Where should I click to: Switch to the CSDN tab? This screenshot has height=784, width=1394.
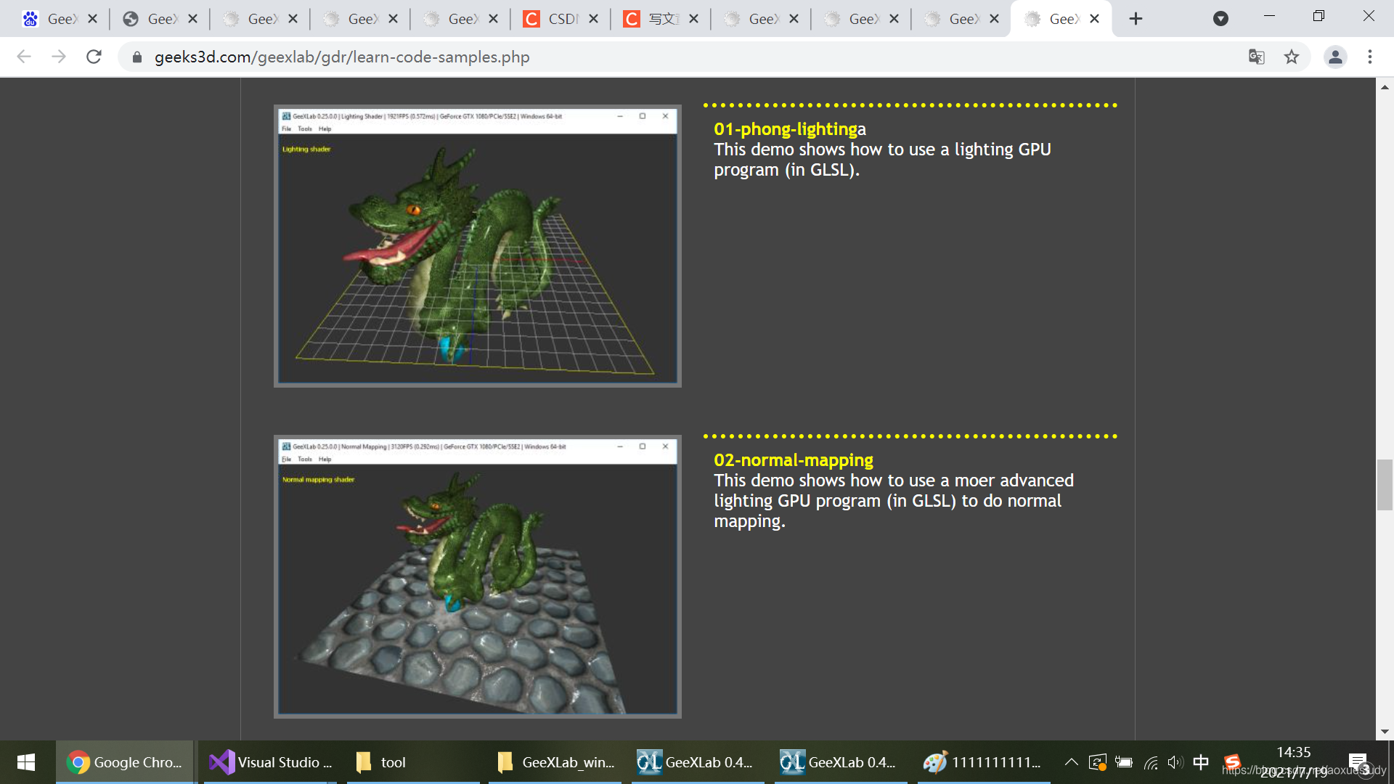tap(559, 19)
